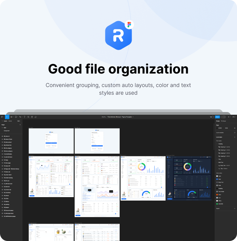Add a new page with plus button
This screenshot has height=241, width=237.
[x=20, y=125]
